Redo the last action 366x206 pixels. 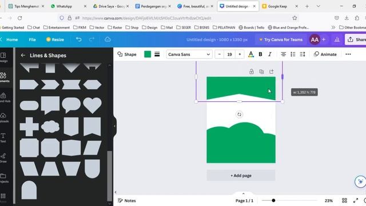(91, 39)
